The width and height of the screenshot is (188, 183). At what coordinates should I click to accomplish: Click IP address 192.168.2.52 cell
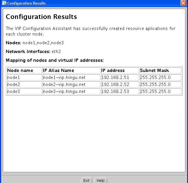(x=120, y=84)
